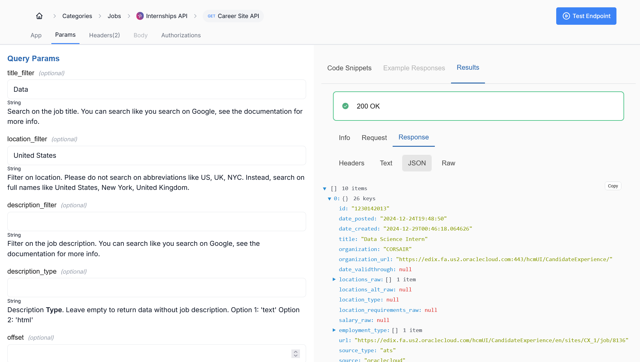Show the Code Snippets tab
Image resolution: width=640 pixels, height=362 pixels.
[x=349, y=68]
